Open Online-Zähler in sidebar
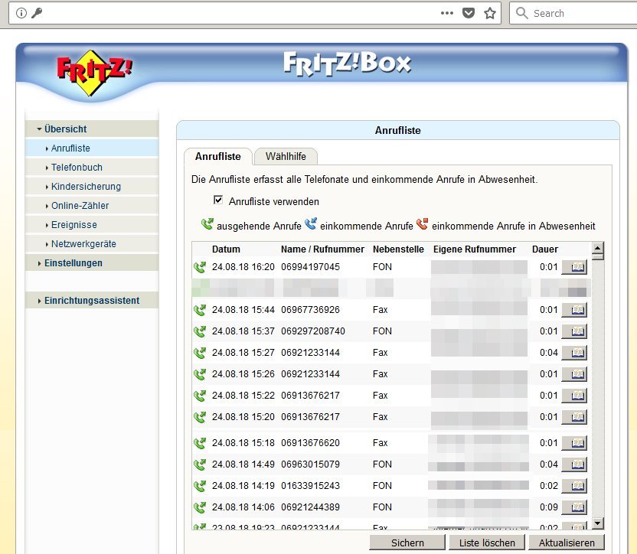This screenshot has height=554, width=637. [x=92, y=206]
